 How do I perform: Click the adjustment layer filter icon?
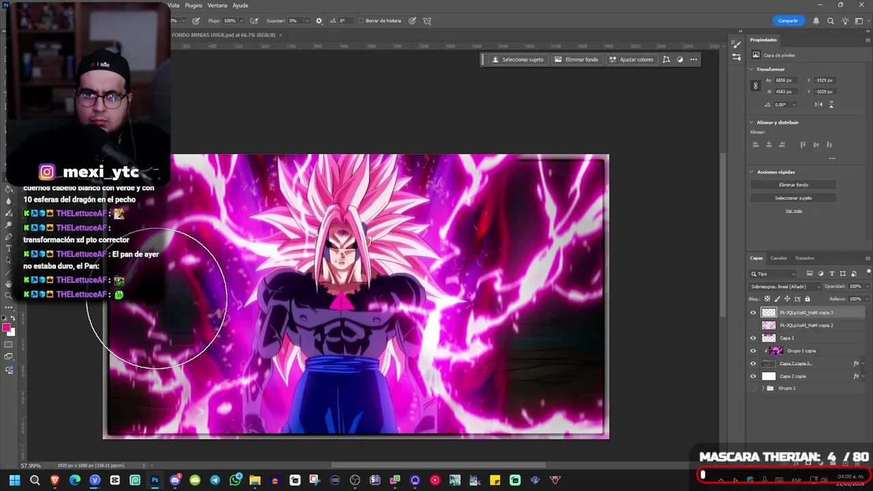[x=820, y=273]
